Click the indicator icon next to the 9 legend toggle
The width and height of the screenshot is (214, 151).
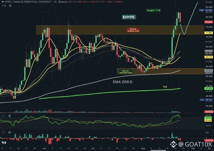click(x=10, y=6)
